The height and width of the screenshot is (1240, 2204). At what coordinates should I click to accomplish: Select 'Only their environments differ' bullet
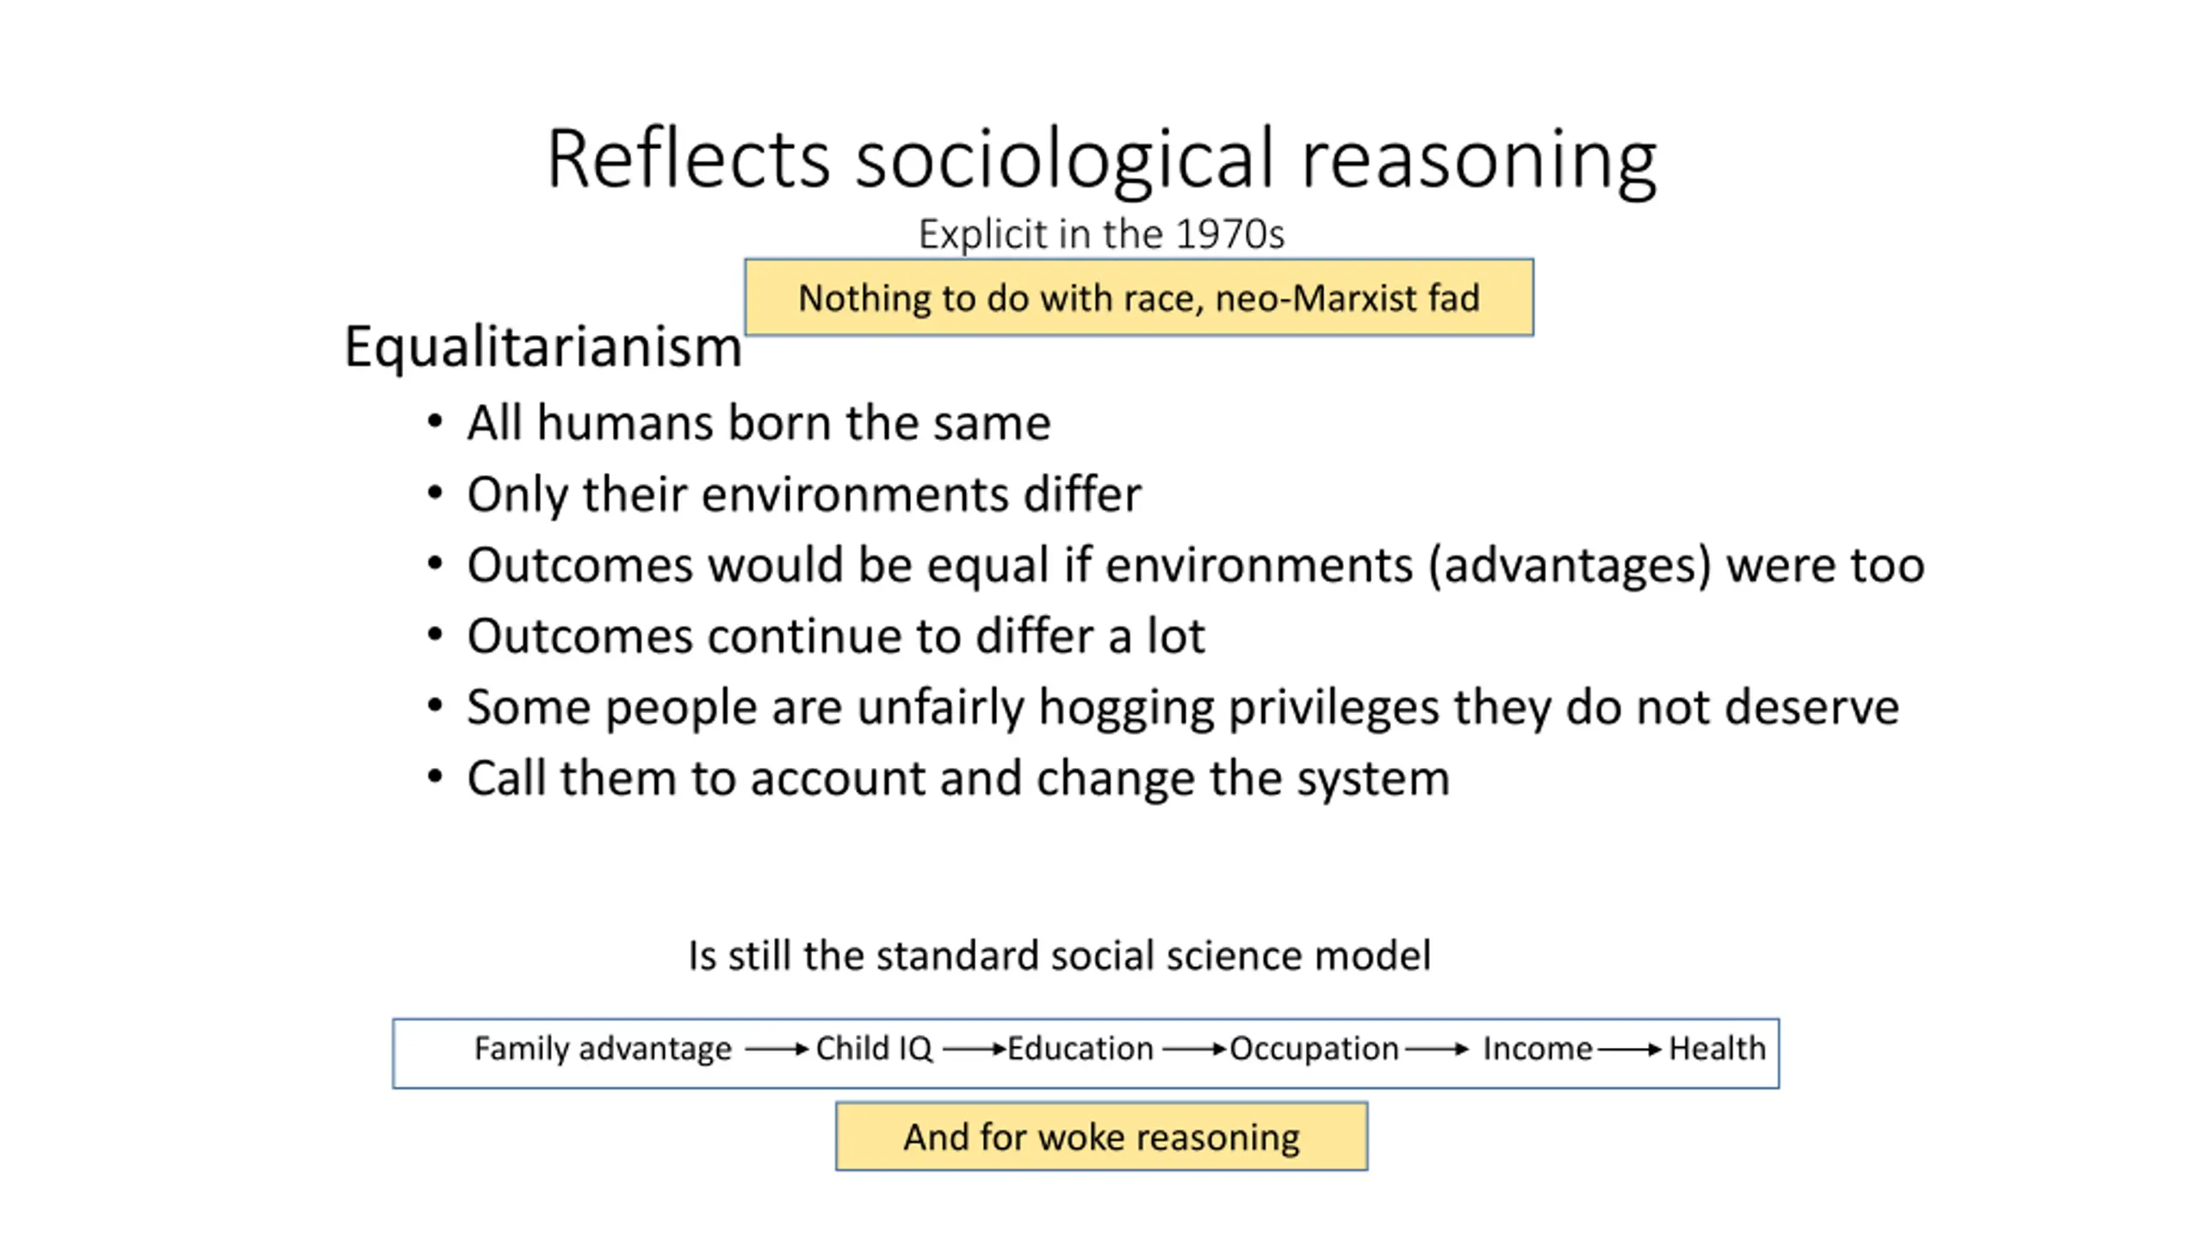804,494
